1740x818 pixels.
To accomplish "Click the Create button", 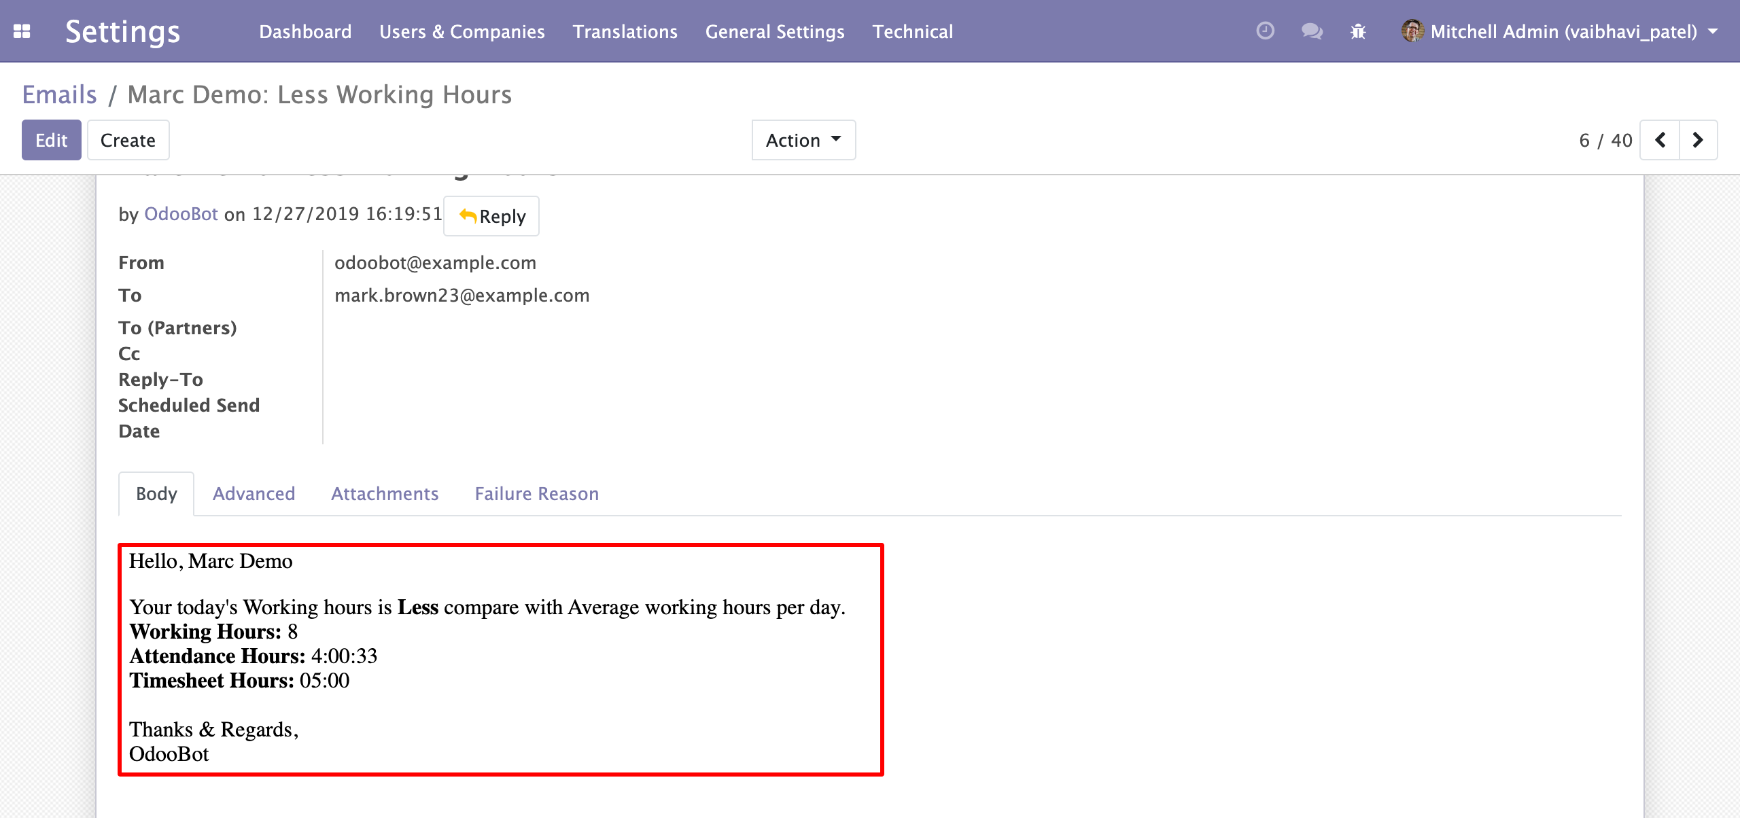I will point(128,140).
